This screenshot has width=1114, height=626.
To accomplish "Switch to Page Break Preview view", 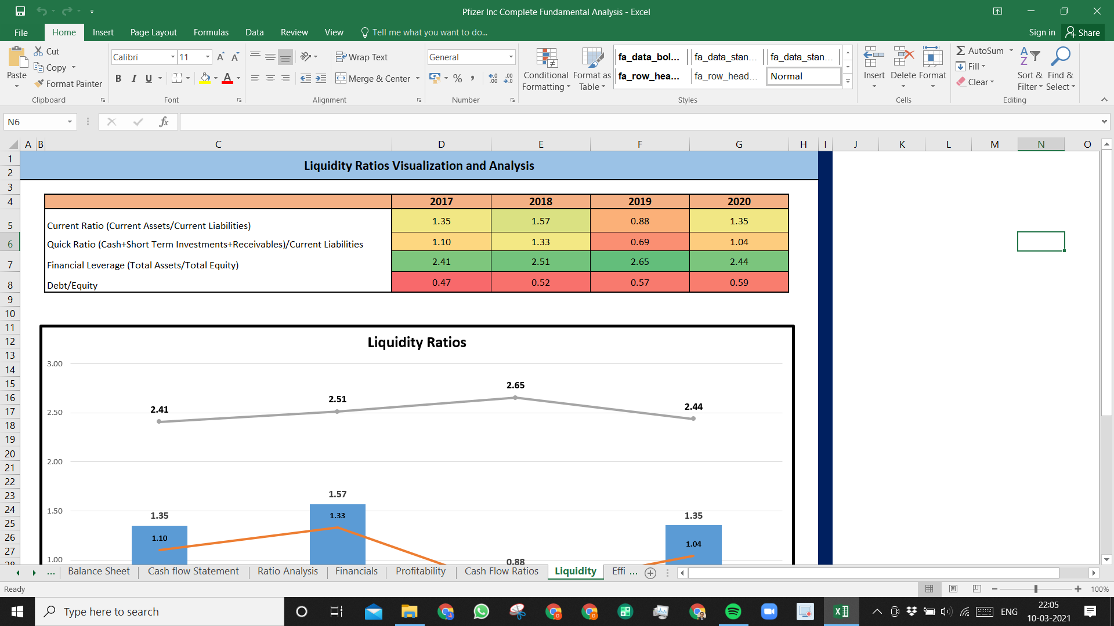I will [x=977, y=589].
